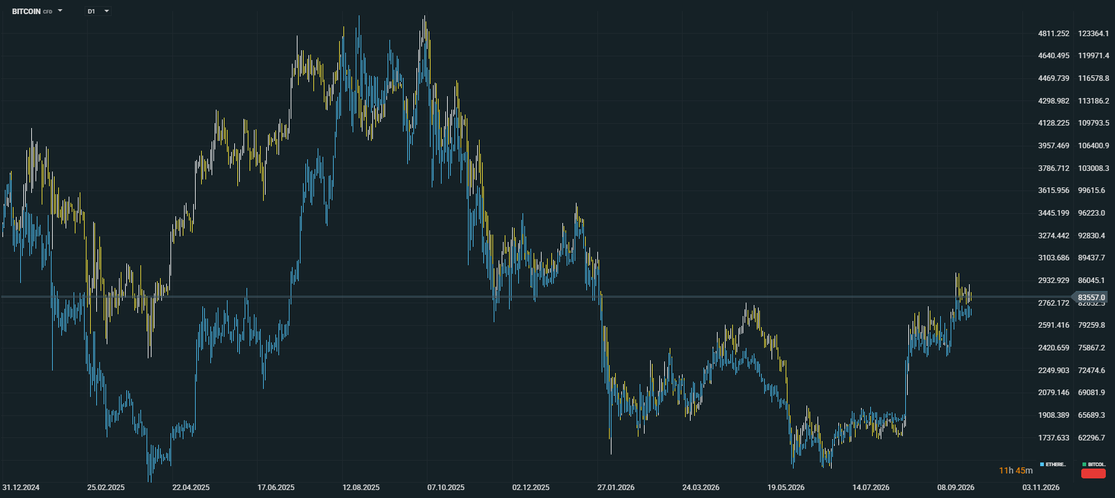Click the 17.06.2025 date label
1115x498 pixels.
tap(276, 488)
